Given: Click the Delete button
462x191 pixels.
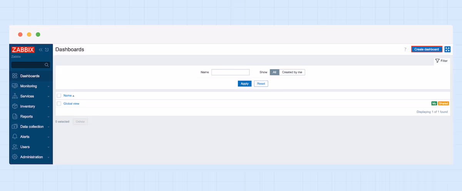Looking at the screenshot, I should point(80,122).
